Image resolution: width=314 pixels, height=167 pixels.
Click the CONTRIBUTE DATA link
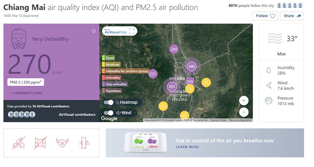[x=25, y=93]
